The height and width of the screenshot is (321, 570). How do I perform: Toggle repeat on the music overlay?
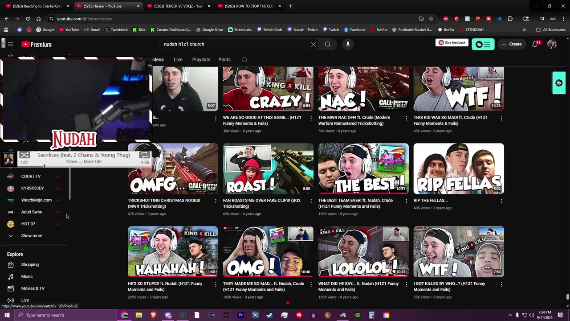point(144,155)
